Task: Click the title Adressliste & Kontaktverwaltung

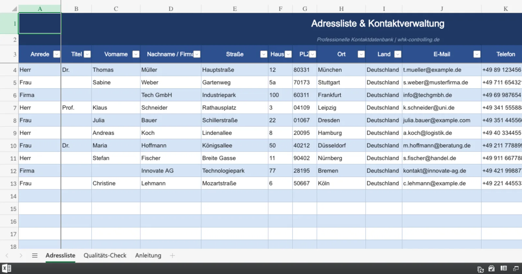Action: pos(378,23)
